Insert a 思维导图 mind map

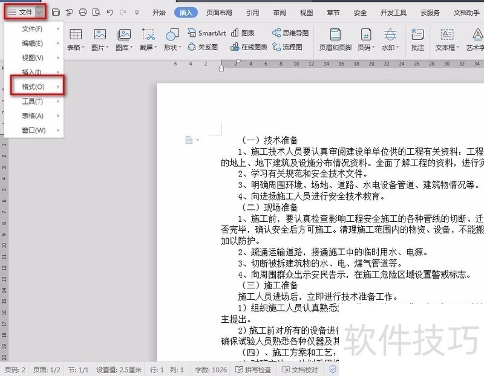point(290,33)
